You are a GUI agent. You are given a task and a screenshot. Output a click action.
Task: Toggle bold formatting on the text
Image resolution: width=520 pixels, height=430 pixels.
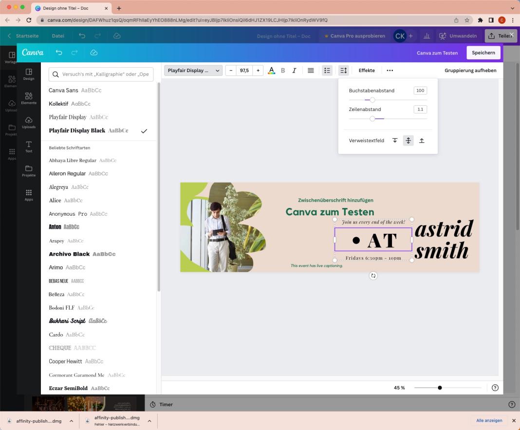(283, 70)
